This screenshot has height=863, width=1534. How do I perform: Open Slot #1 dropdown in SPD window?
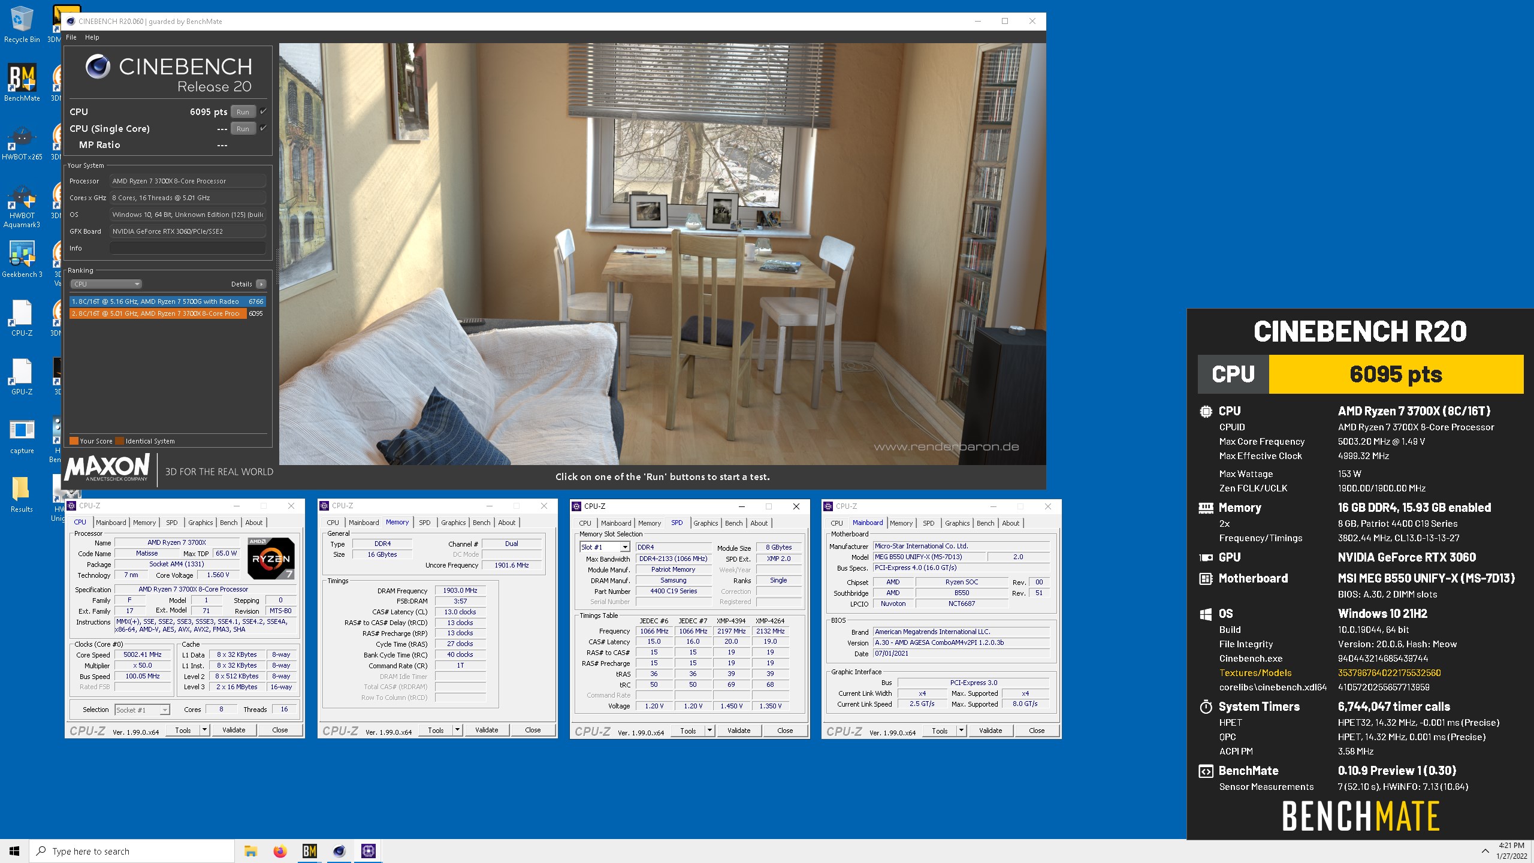click(605, 547)
